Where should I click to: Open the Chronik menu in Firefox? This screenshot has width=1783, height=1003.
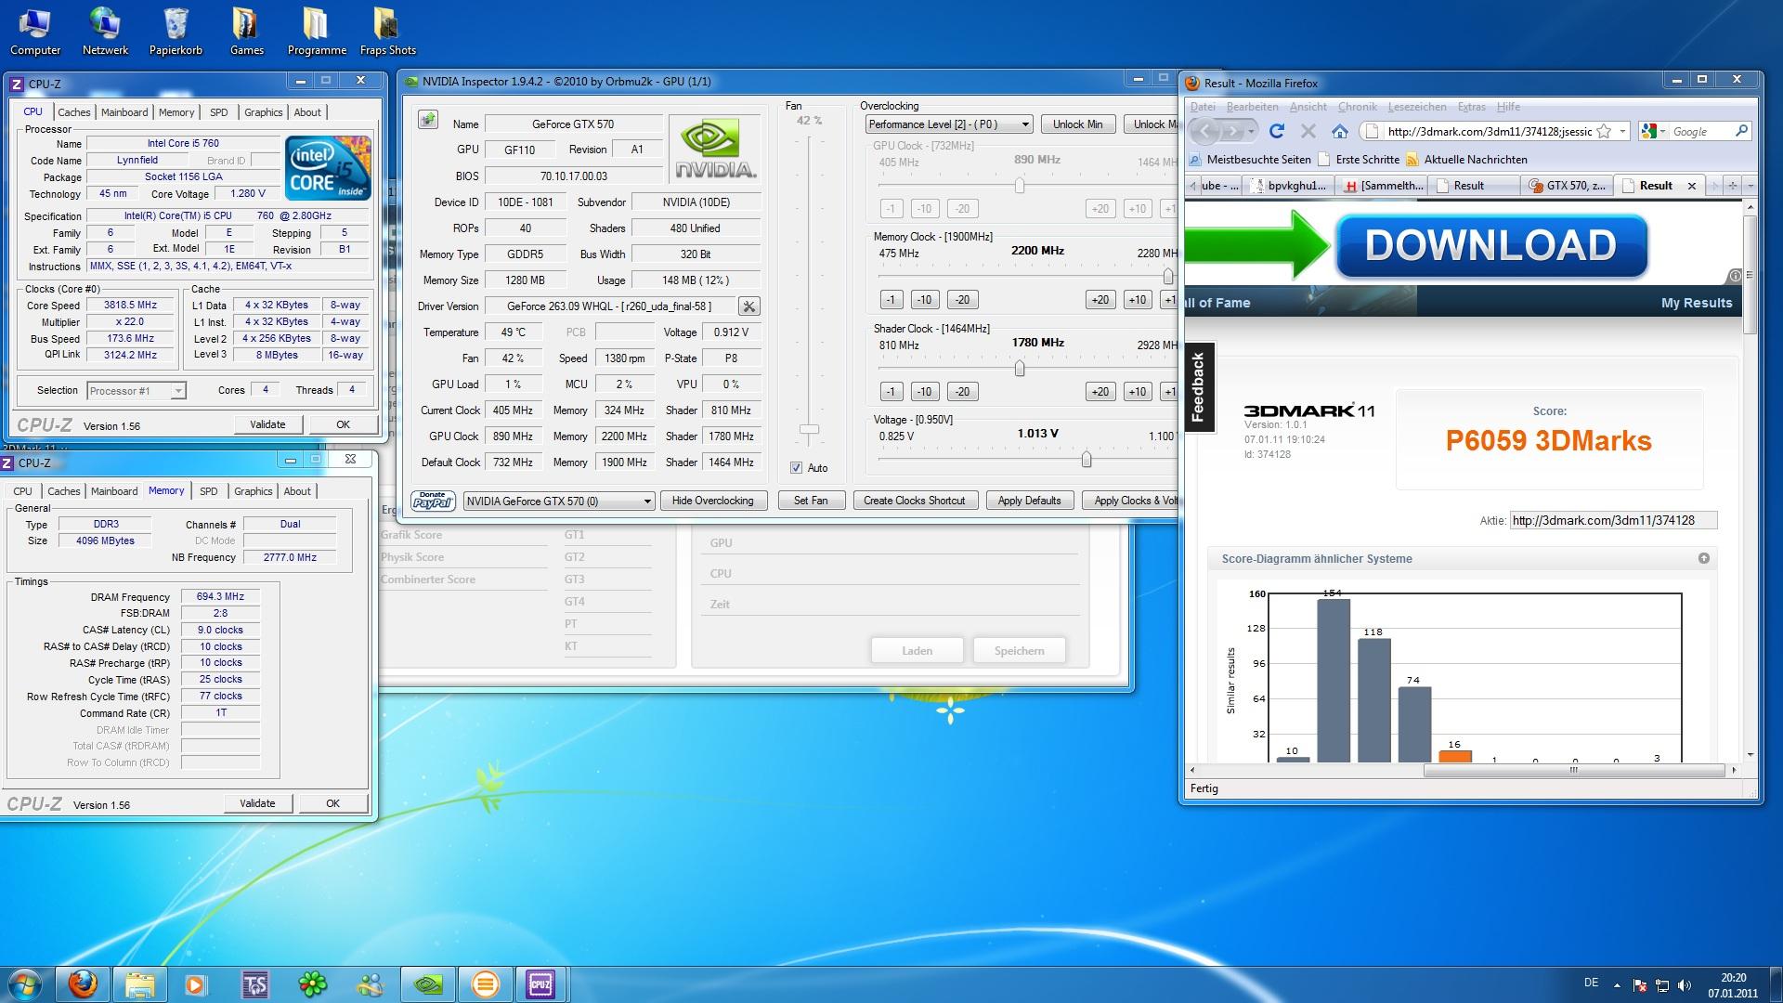[1357, 107]
